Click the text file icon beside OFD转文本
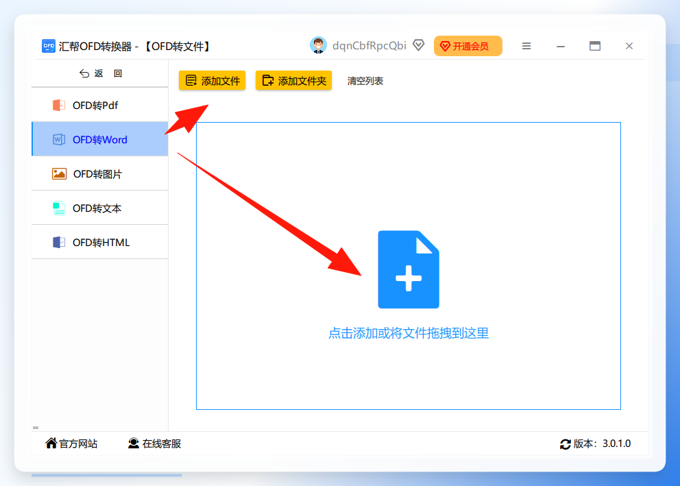Viewport: 680px width, 486px height. (58, 208)
